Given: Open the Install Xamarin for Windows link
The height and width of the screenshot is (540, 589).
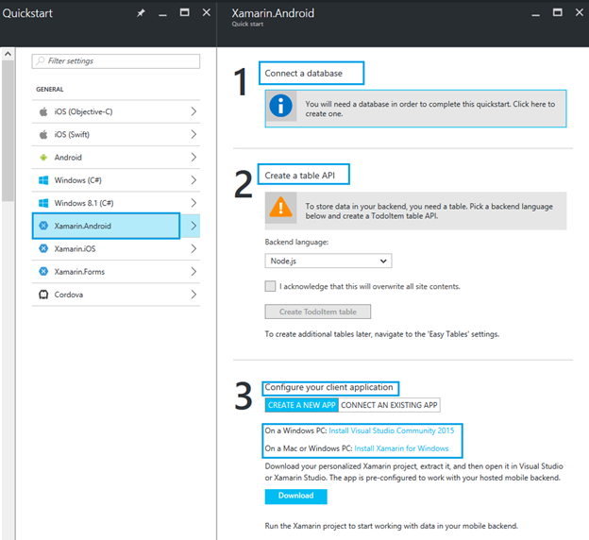Looking at the screenshot, I should point(401,448).
